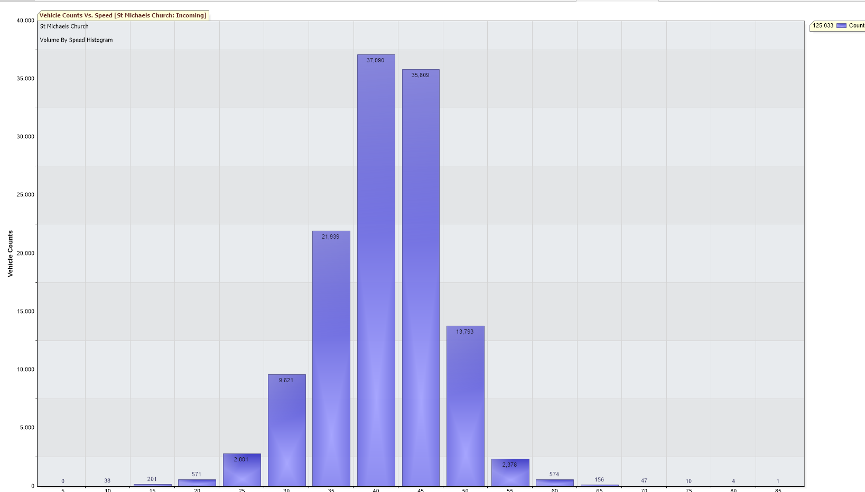This screenshot has width=865, height=492.
Task: Click the data label 571
Action: [x=197, y=474]
